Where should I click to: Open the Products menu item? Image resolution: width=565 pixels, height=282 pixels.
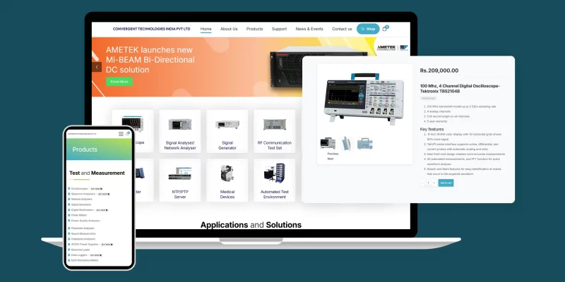254,29
